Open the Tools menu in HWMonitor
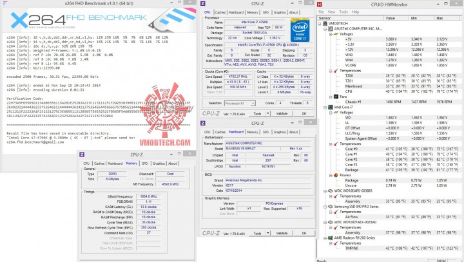This screenshot has width=464, height=262. pos(343,12)
